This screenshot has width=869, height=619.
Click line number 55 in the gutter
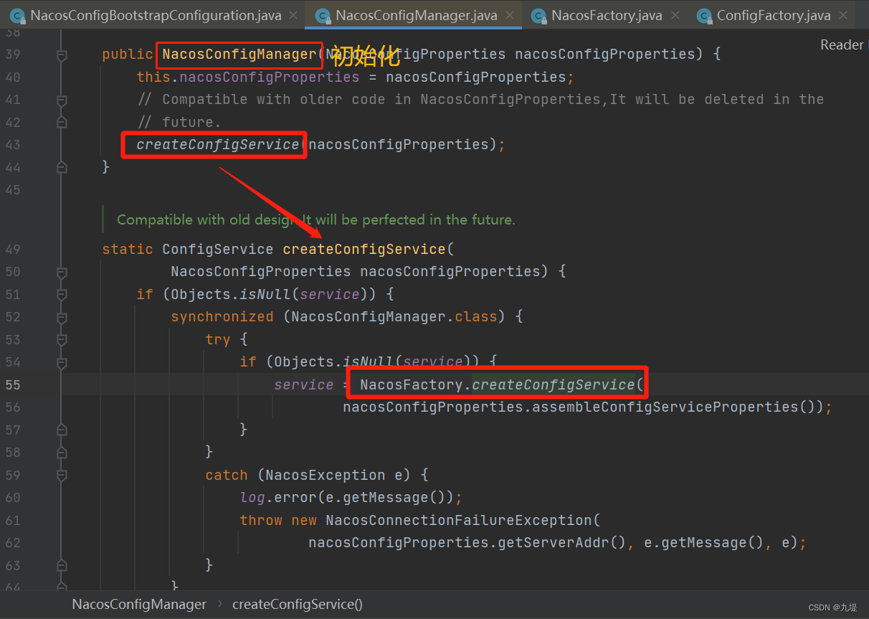pos(12,385)
